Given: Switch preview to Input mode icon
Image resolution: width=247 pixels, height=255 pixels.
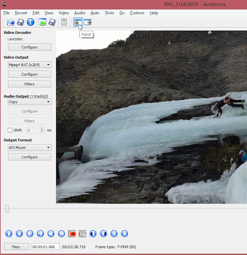Looking at the screenshot, I should (78, 22).
